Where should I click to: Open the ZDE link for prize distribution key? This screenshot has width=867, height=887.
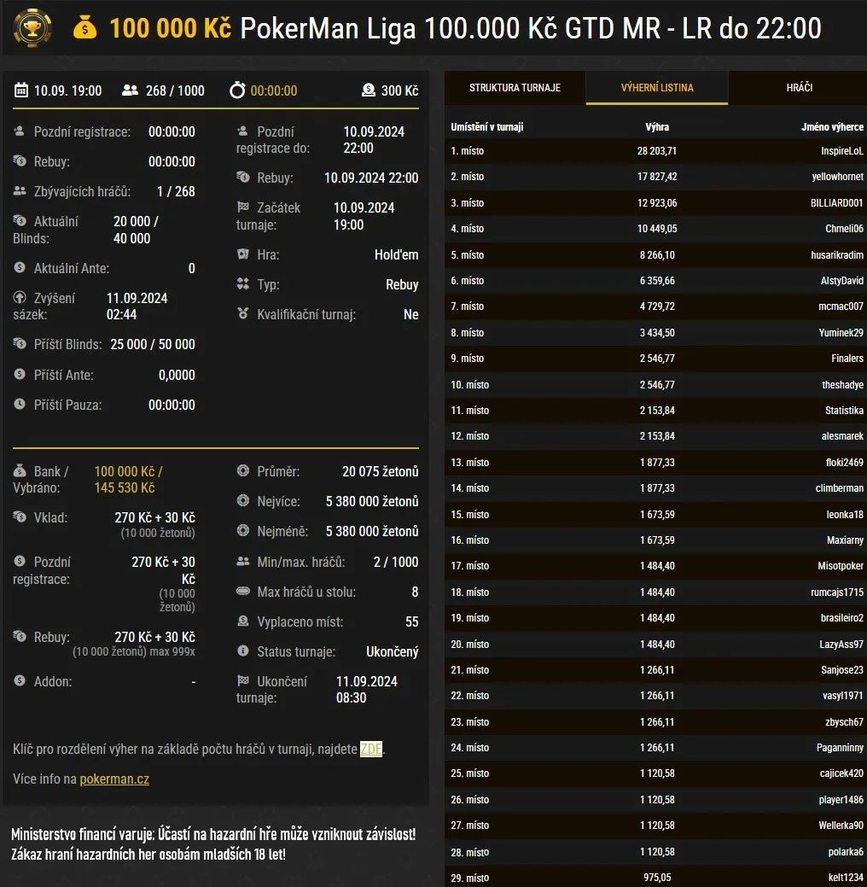click(370, 749)
